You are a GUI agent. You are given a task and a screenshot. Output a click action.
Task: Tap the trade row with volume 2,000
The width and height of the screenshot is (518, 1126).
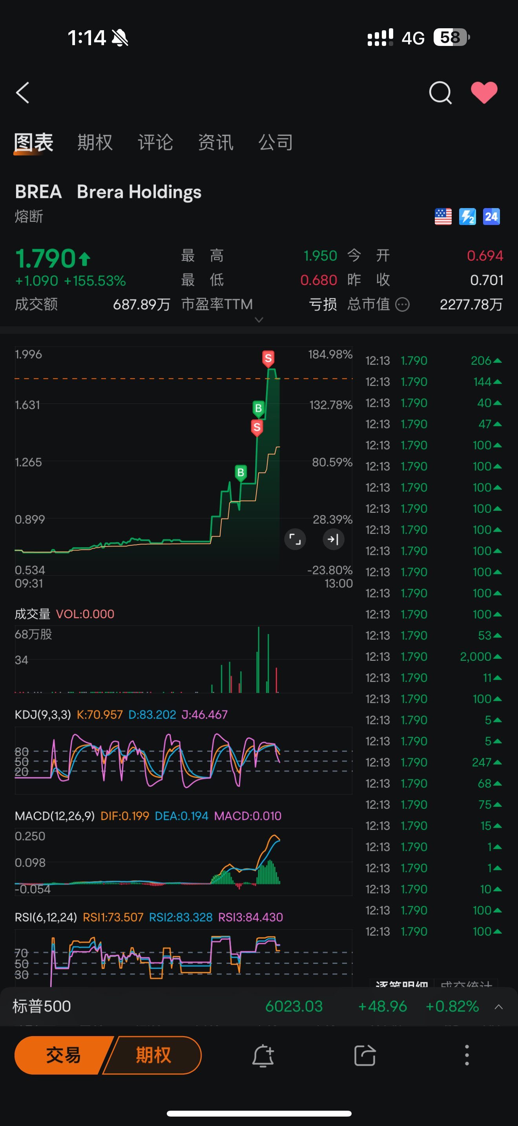click(x=434, y=656)
